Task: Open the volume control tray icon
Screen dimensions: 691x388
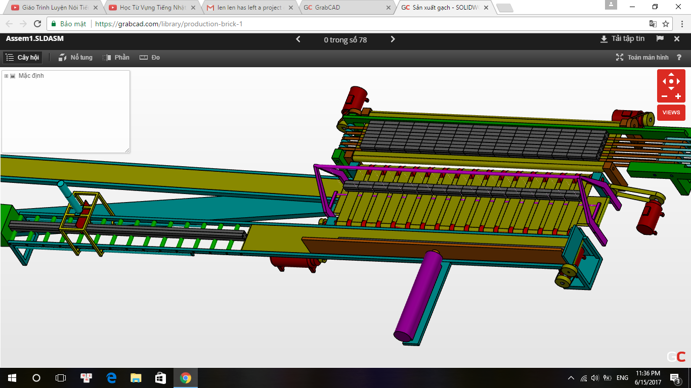Action: point(595,378)
